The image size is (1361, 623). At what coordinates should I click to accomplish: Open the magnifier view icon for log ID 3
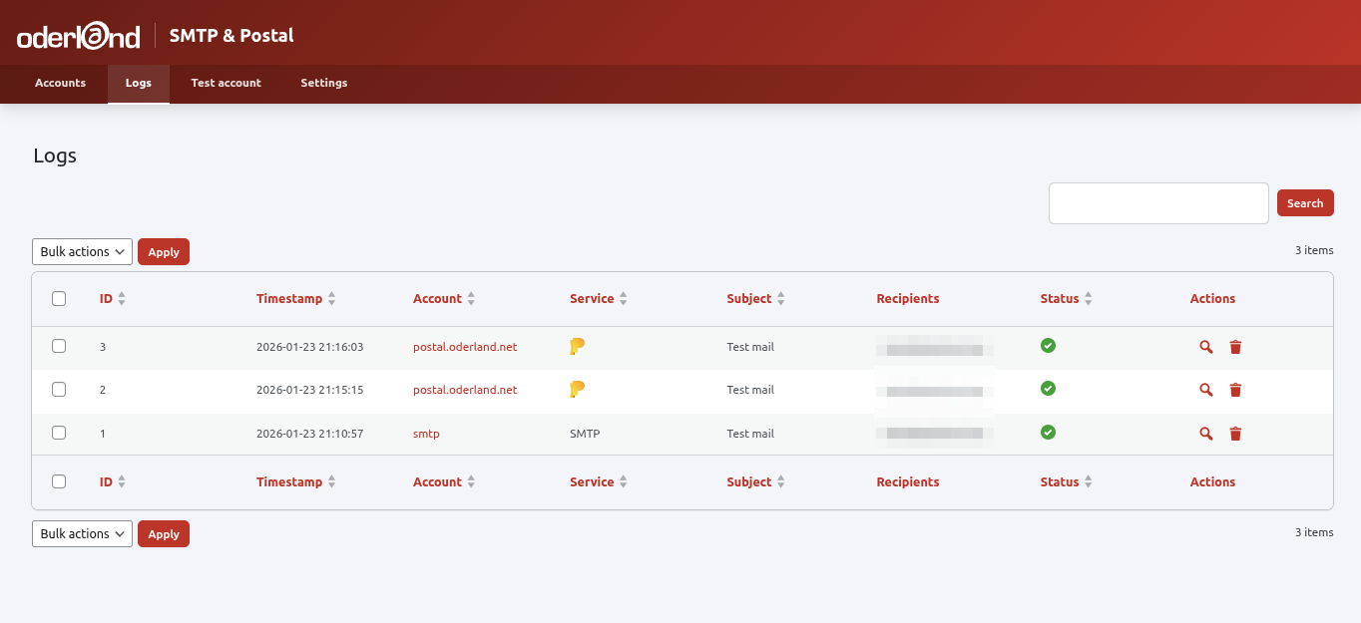[x=1205, y=347]
